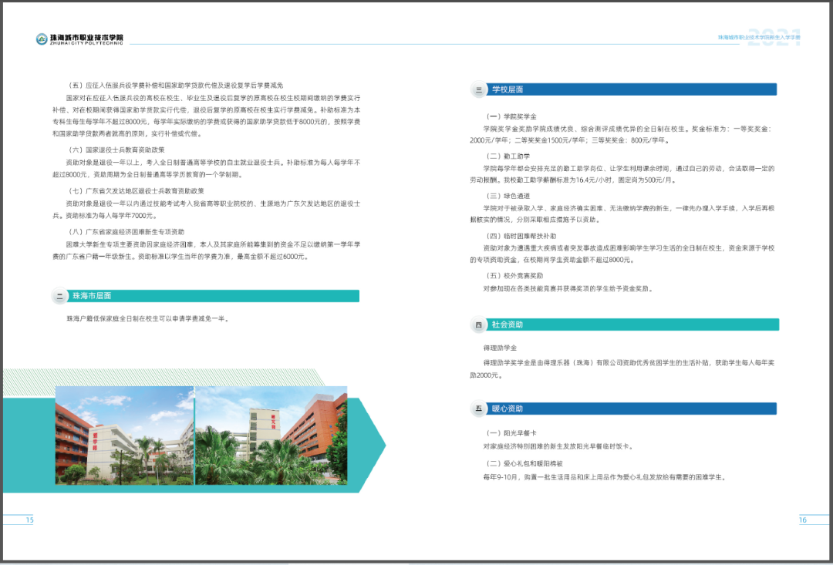833x565 pixels.
Task: Click sentence "珠海户籍低保家庭全日制在校生可以申请学费减免一半"
Action: (148, 318)
